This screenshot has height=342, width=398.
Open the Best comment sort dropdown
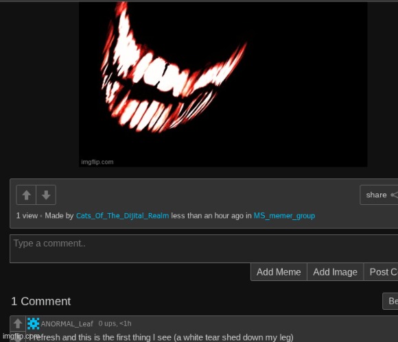pyautogui.click(x=390, y=301)
